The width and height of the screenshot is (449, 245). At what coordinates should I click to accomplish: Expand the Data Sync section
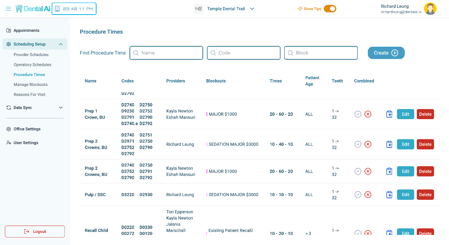tap(61, 108)
